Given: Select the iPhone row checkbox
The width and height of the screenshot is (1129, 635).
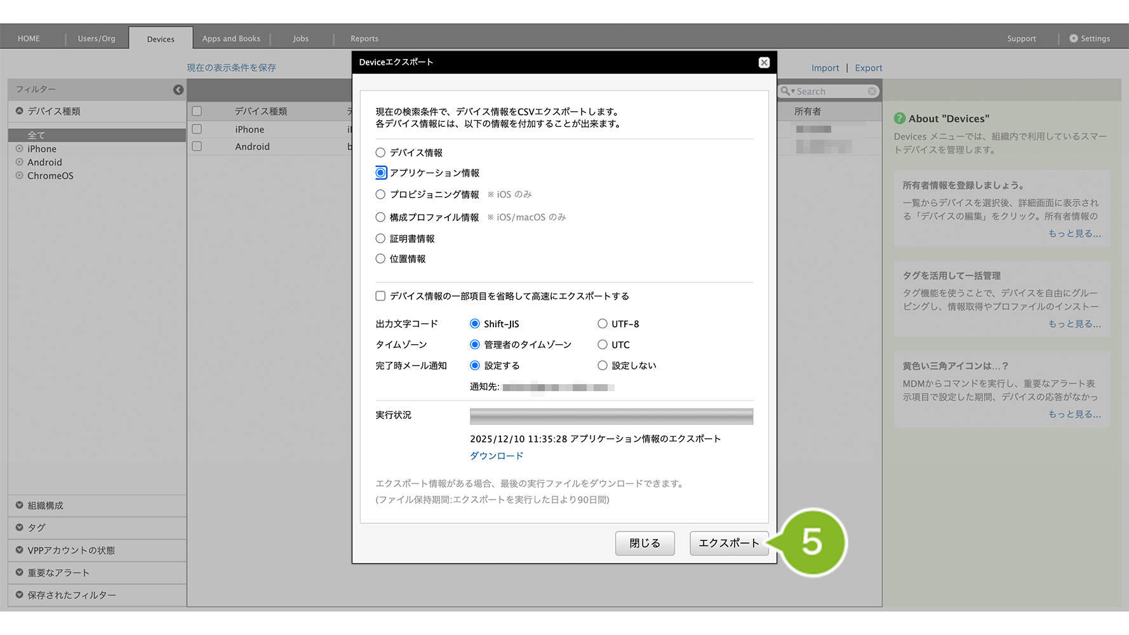Looking at the screenshot, I should pos(197,130).
